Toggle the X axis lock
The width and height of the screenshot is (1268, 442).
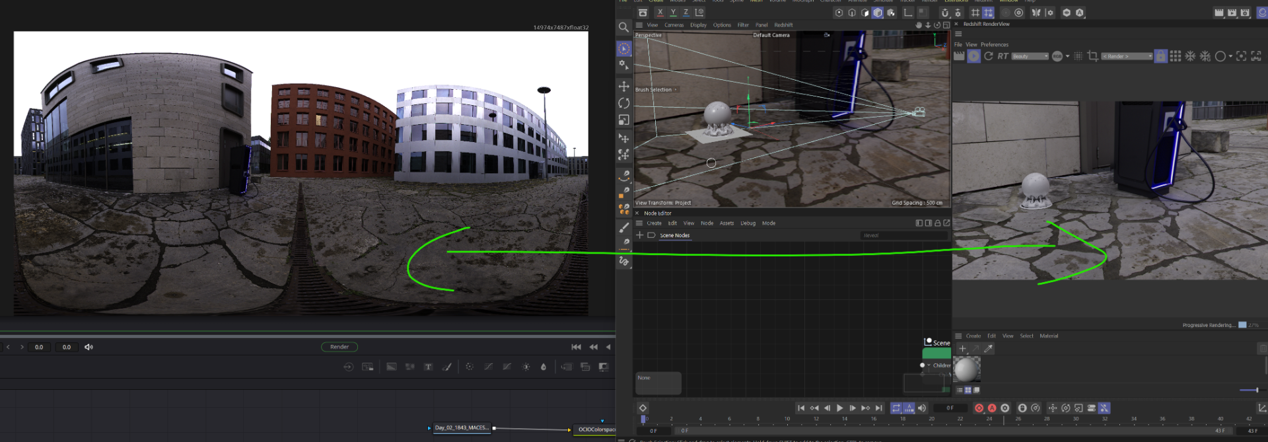(660, 13)
